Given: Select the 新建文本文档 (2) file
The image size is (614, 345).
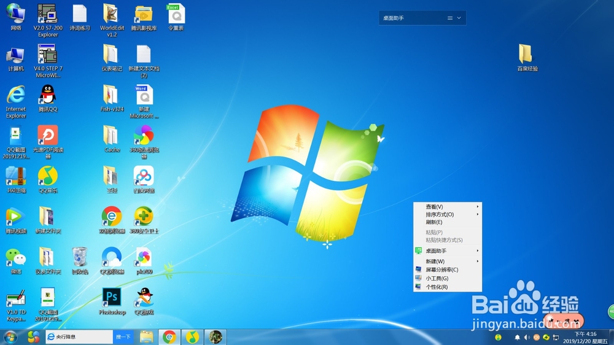Looking at the screenshot, I should click(x=144, y=61).
